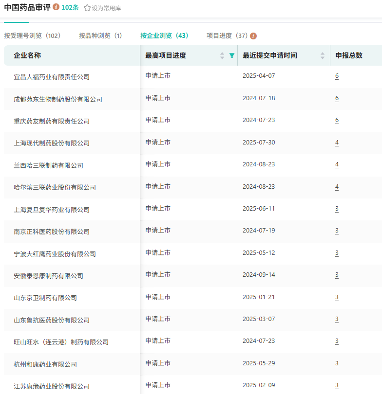The image size is (382, 394).
Task: Open count 3 for 安徽泰恩康制药有限公司
Action: pyautogui.click(x=337, y=275)
